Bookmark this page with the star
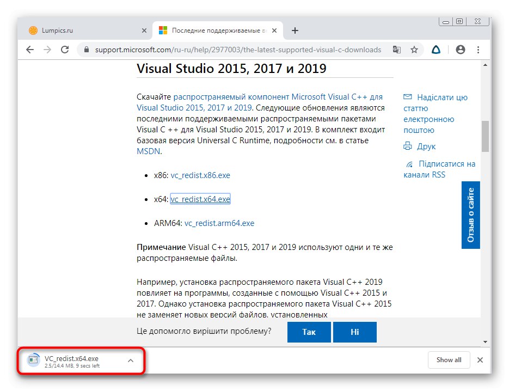The image size is (509, 391). pyautogui.click(x=414, y=50)
